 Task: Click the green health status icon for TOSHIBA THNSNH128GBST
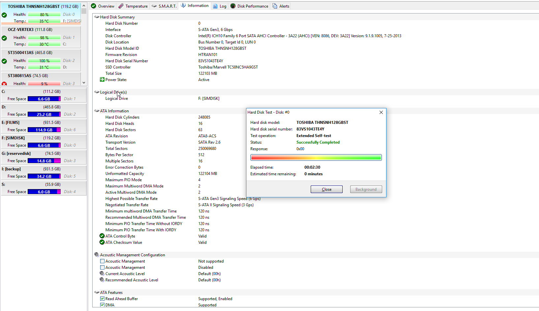pyautogui.click(x=4, y=15)
